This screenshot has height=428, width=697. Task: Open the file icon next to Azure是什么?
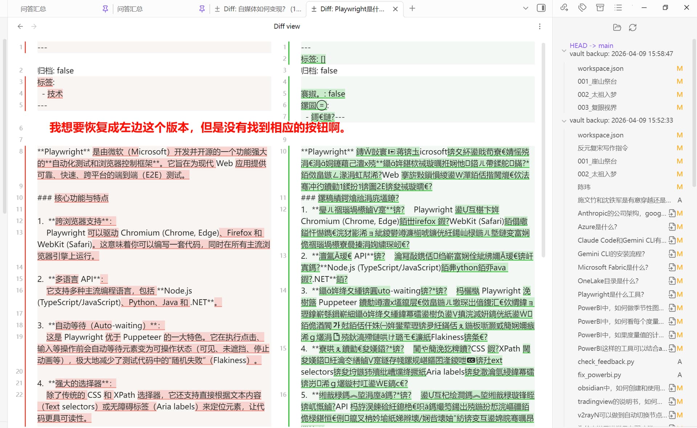click(672, 227)
